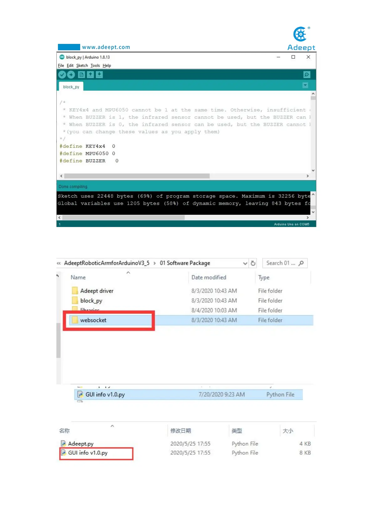This screenshot has width=373, height=528.
Task: Click the websocket folder icon
Action: pos(75,320)
